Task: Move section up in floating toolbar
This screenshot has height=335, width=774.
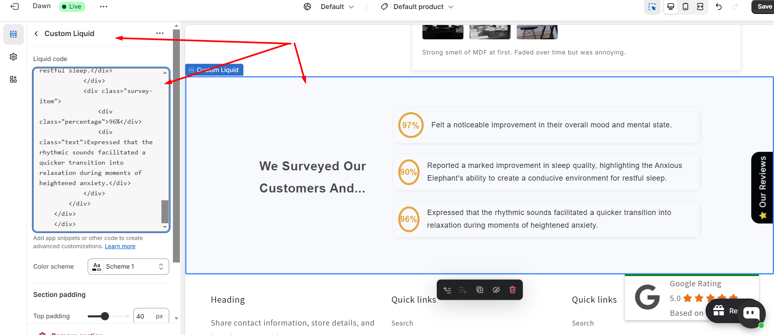Action: coord(447,290)
